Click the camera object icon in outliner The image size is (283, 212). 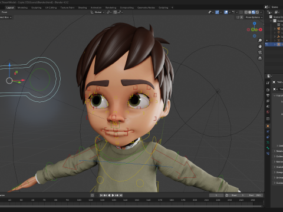point(279,29)
